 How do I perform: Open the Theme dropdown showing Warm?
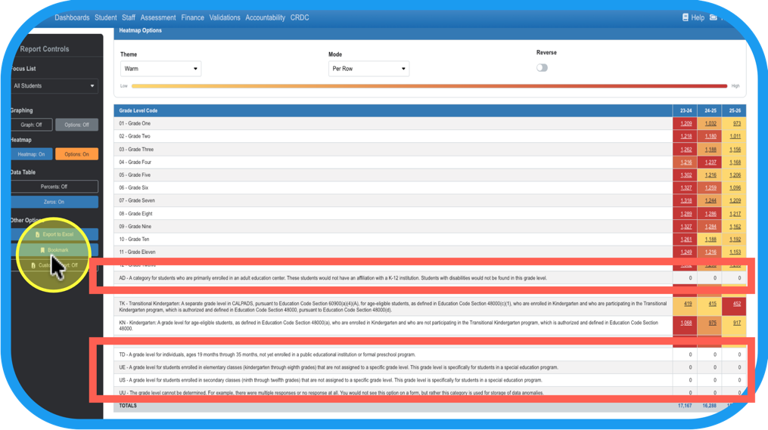[x=160, y=69]
